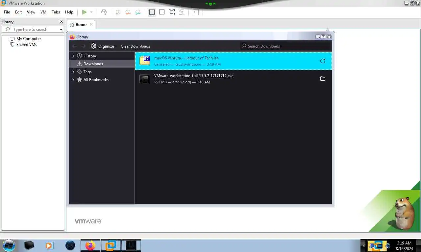Power on the virtual machine with play icon
The height and width of the screenshot is (252, 421).
85,12
